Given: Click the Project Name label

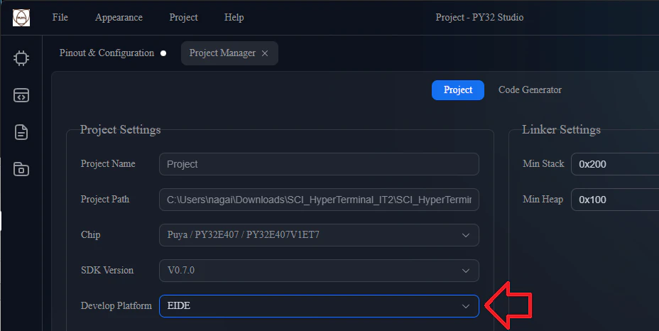Looking at the screenshot, I should [108, 163].
